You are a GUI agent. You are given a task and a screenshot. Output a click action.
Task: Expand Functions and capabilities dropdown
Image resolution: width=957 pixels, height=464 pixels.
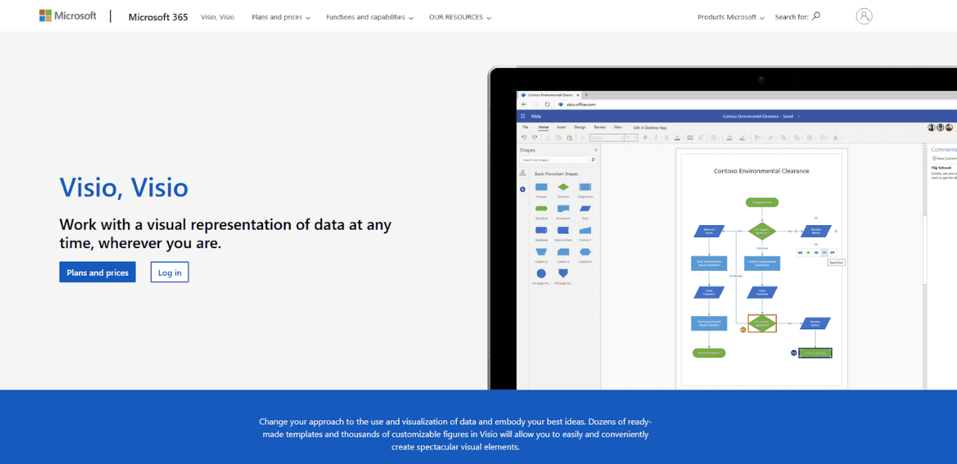[369, 17]
